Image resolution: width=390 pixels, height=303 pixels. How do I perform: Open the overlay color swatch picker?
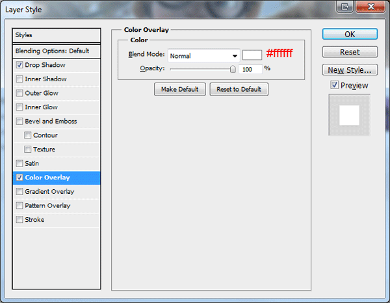(x=252, y=55)
